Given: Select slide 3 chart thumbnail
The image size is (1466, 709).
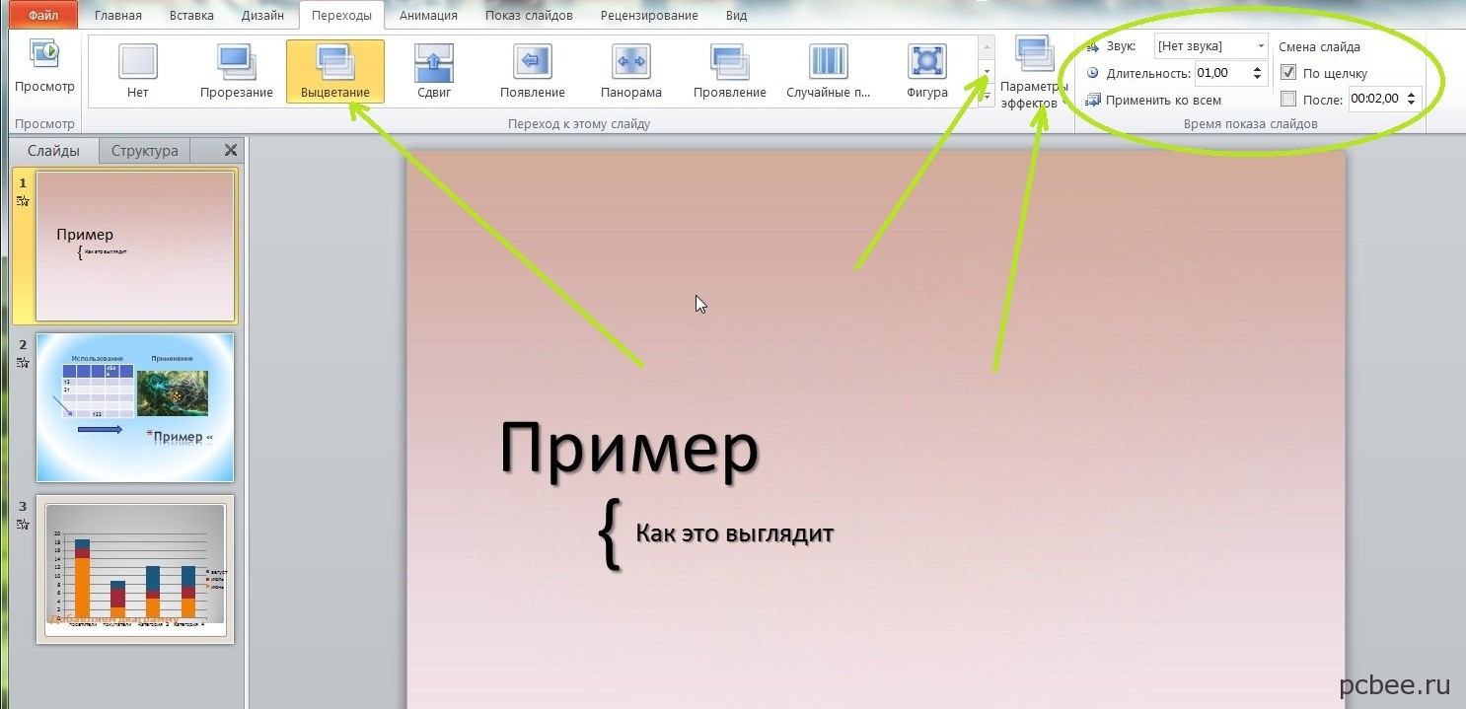Looking at the screenshot, I should 135,569.
